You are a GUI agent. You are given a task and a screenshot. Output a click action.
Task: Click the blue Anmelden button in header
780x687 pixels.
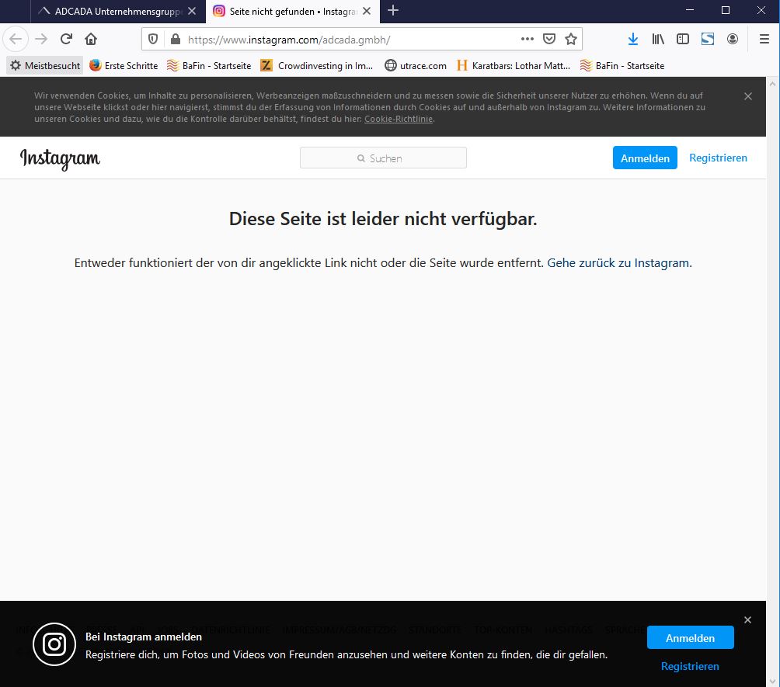(x=645, y=158)
